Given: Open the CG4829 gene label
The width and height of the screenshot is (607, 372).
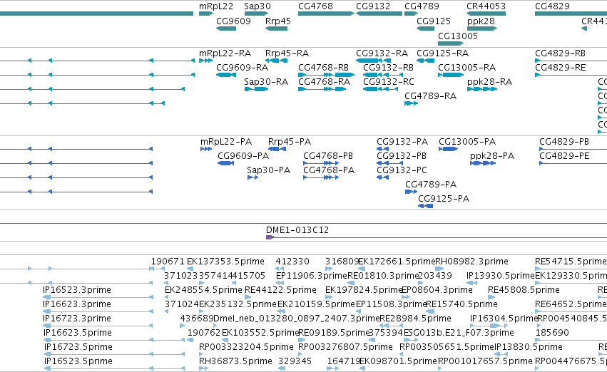Looking at the screenshot, I should click(552, 6).
